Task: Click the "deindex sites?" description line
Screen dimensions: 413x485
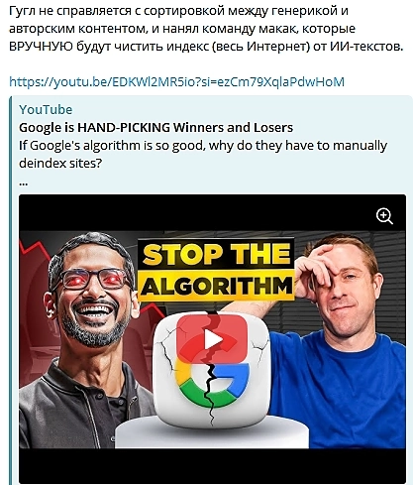Action: point(60,163)
